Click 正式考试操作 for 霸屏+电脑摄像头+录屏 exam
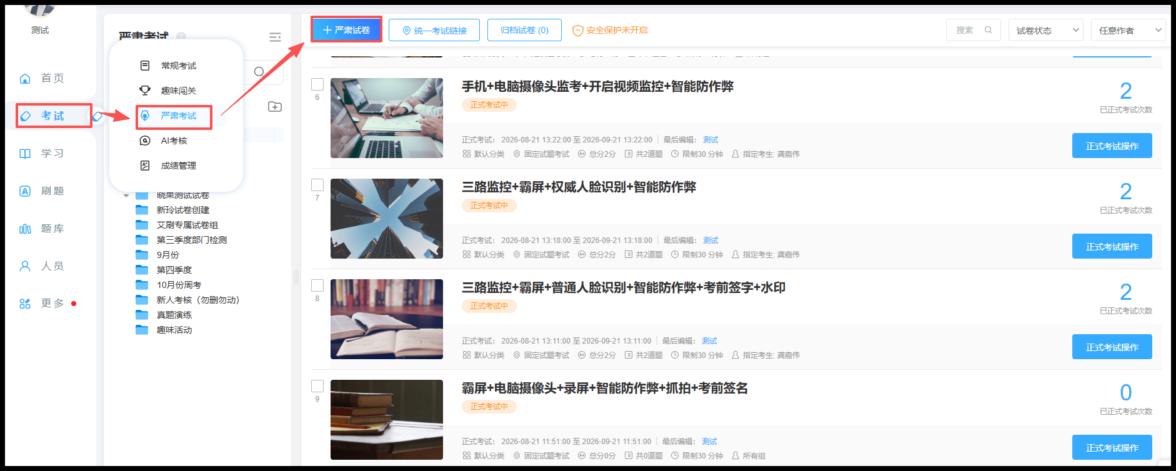The image size is (1176, 471). pos(1112,447)
